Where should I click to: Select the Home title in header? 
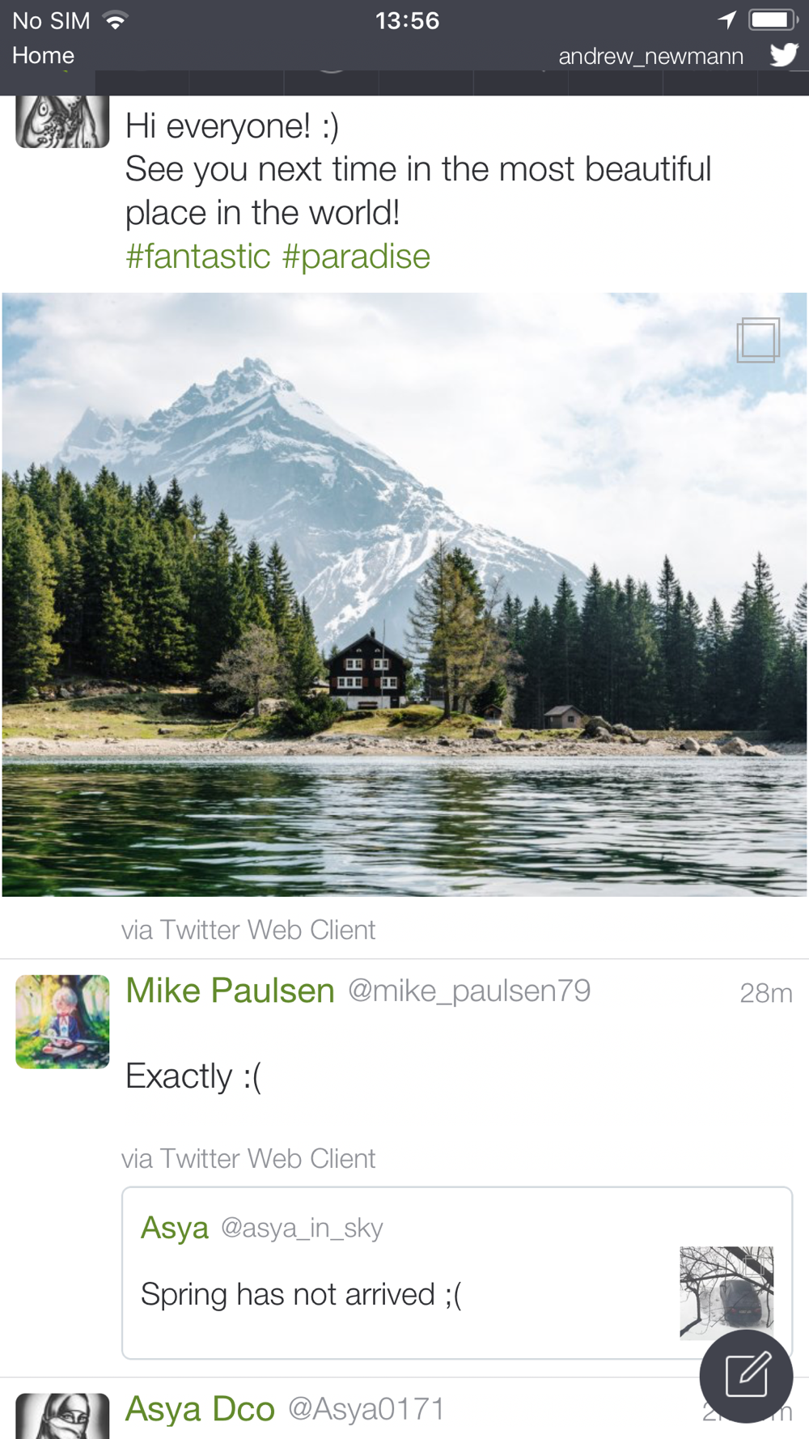(43, 55)
